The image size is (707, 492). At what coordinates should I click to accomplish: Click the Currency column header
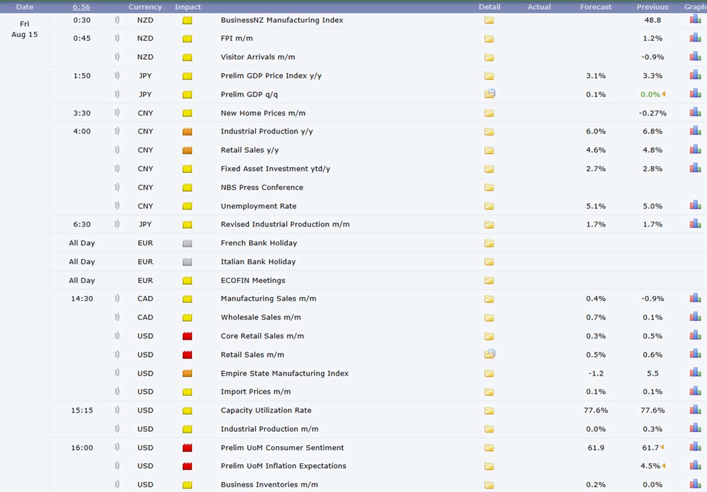(x=145, y=7)
